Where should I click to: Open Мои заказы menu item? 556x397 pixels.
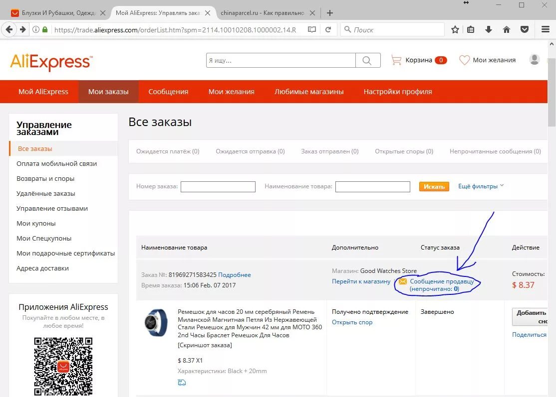pyautogui.click(x=108, y=92)
